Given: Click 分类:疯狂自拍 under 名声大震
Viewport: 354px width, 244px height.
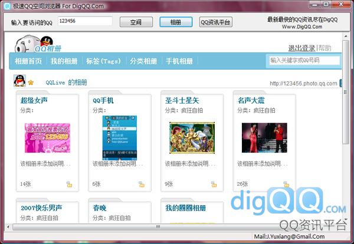Looking at the screenshot, I should pyautogui.click(x=256, y=110).
